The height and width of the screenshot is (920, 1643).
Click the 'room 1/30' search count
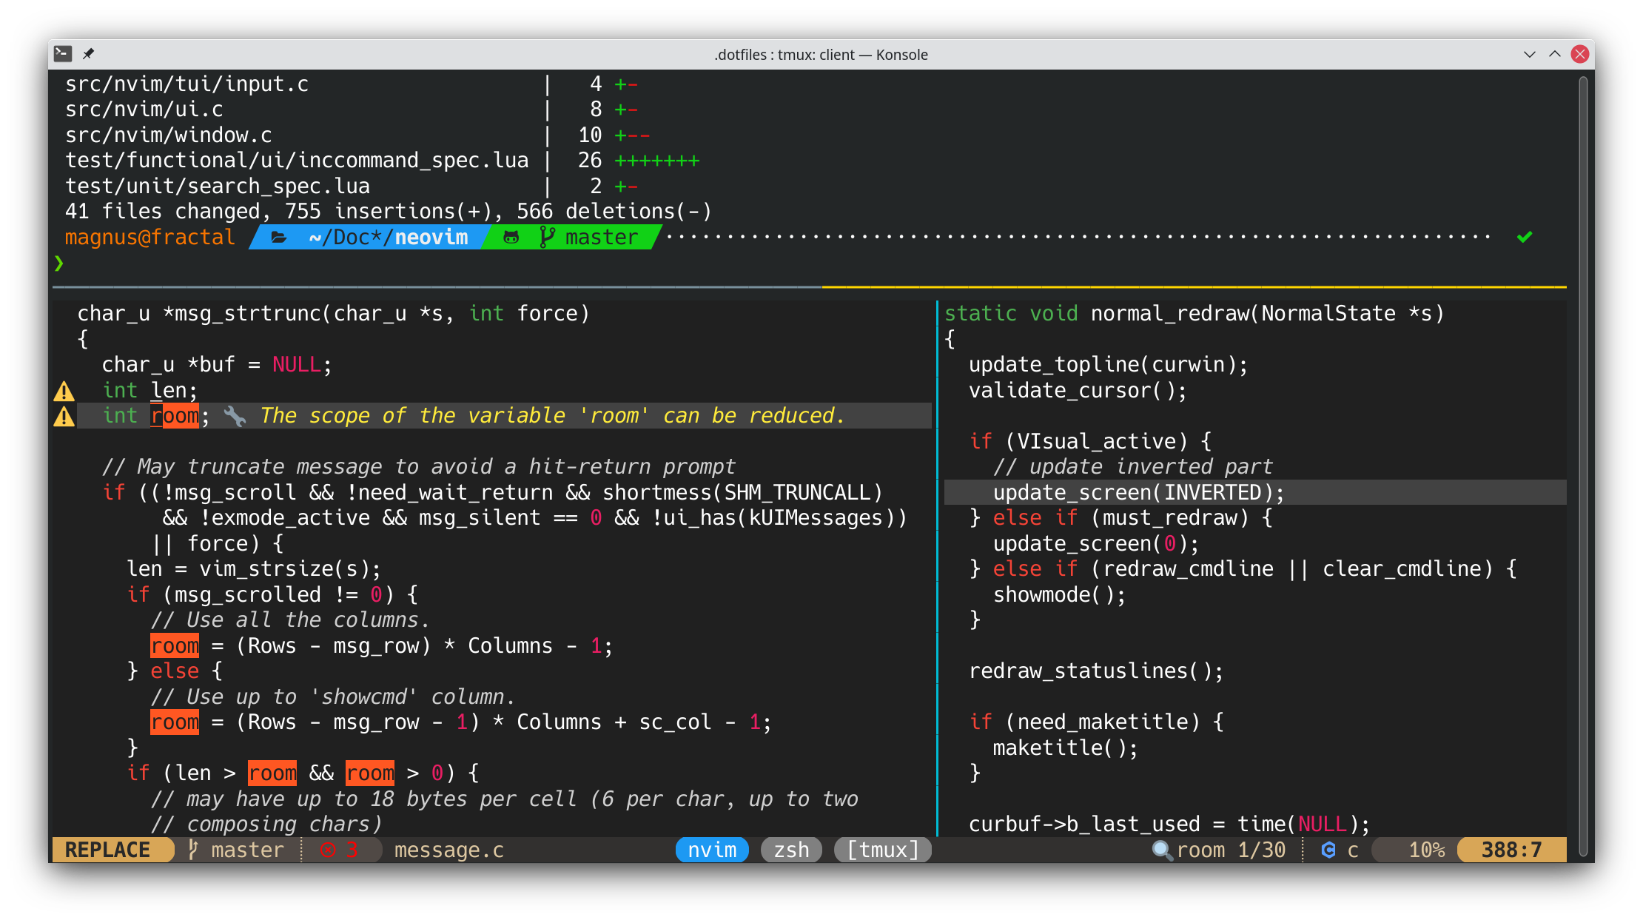(x=1231, y=850)
